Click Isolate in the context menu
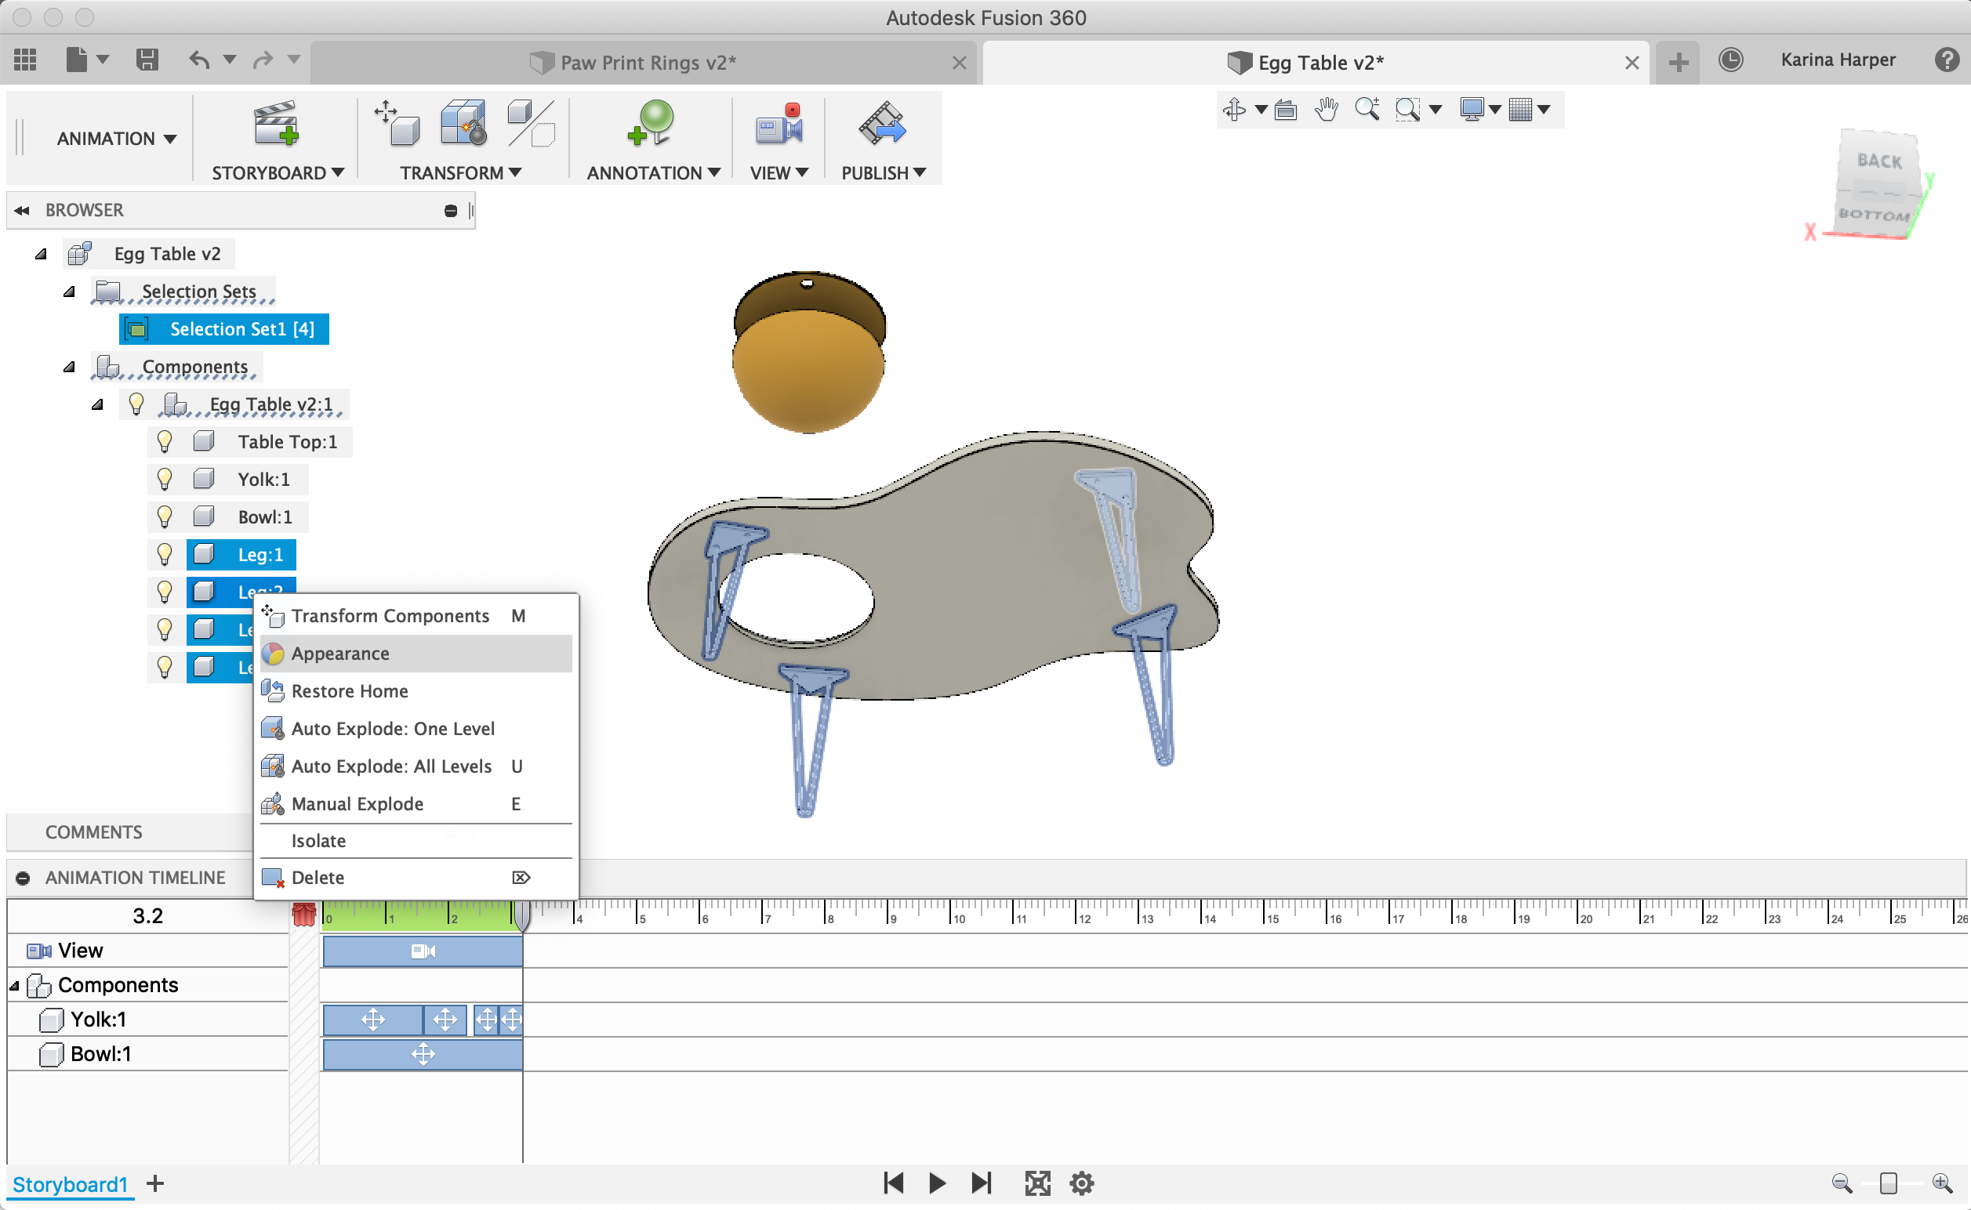1971x1210 pixels. pos(318,840)
